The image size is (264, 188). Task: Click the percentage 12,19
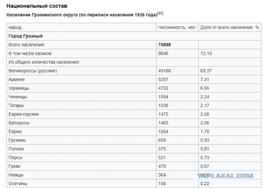[206, 53]
